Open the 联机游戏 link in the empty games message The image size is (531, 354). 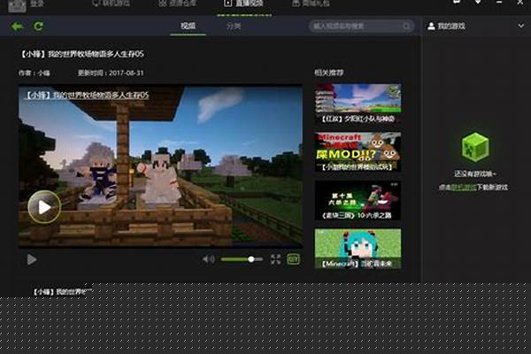click(x=464, y=188)
